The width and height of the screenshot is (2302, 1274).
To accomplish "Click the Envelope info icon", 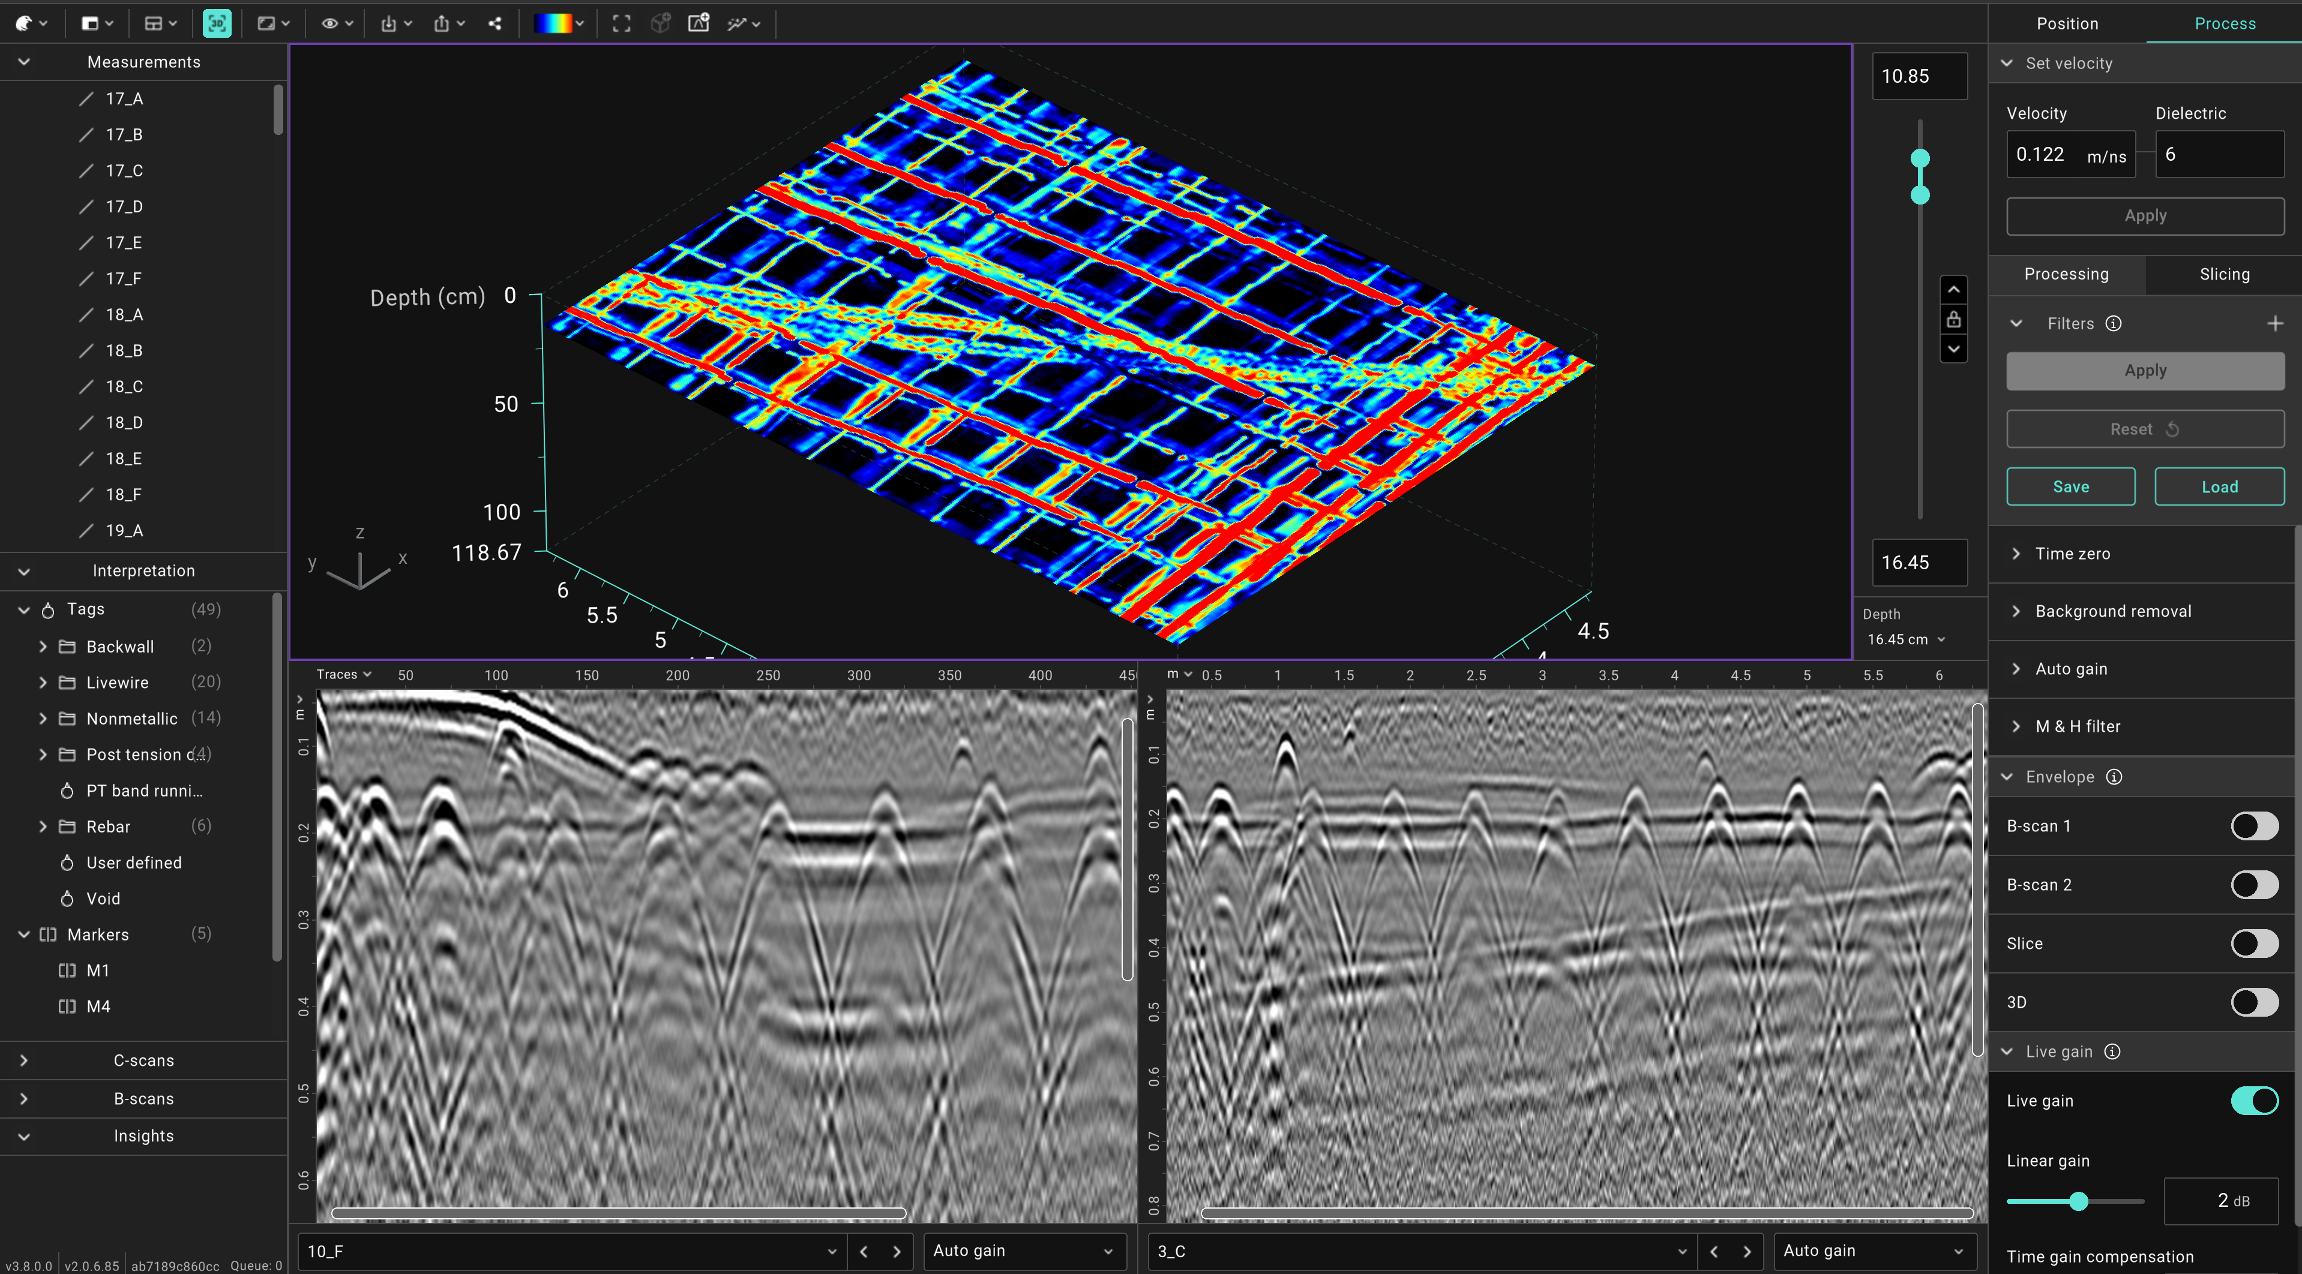I will 2114,776.
